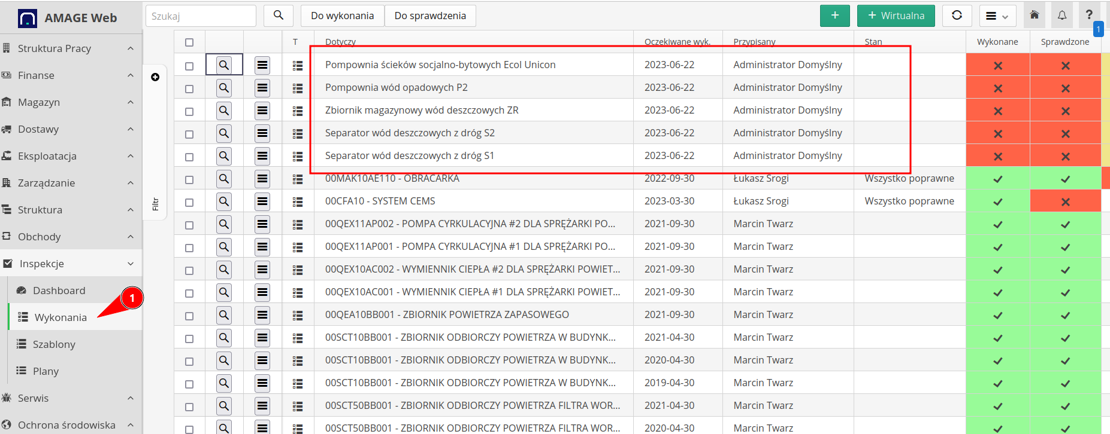Click the Do wykonania filter button
The image size is (1110, 434).
342,16
